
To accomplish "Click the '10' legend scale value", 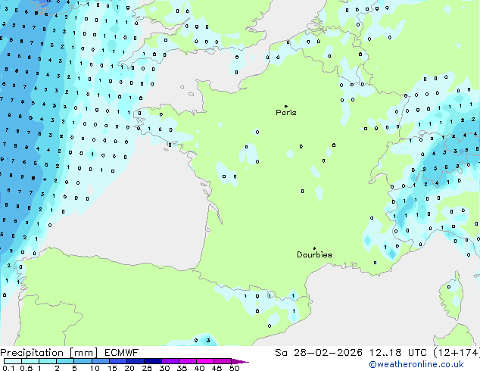I will click(95, 368).
